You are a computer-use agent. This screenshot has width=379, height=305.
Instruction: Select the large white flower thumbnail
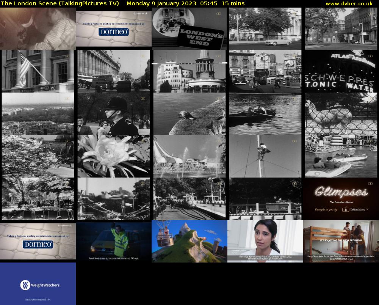(114, 156)
